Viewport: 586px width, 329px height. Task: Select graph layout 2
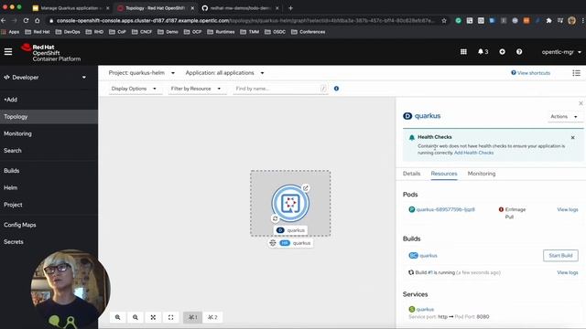pos(212,317)
